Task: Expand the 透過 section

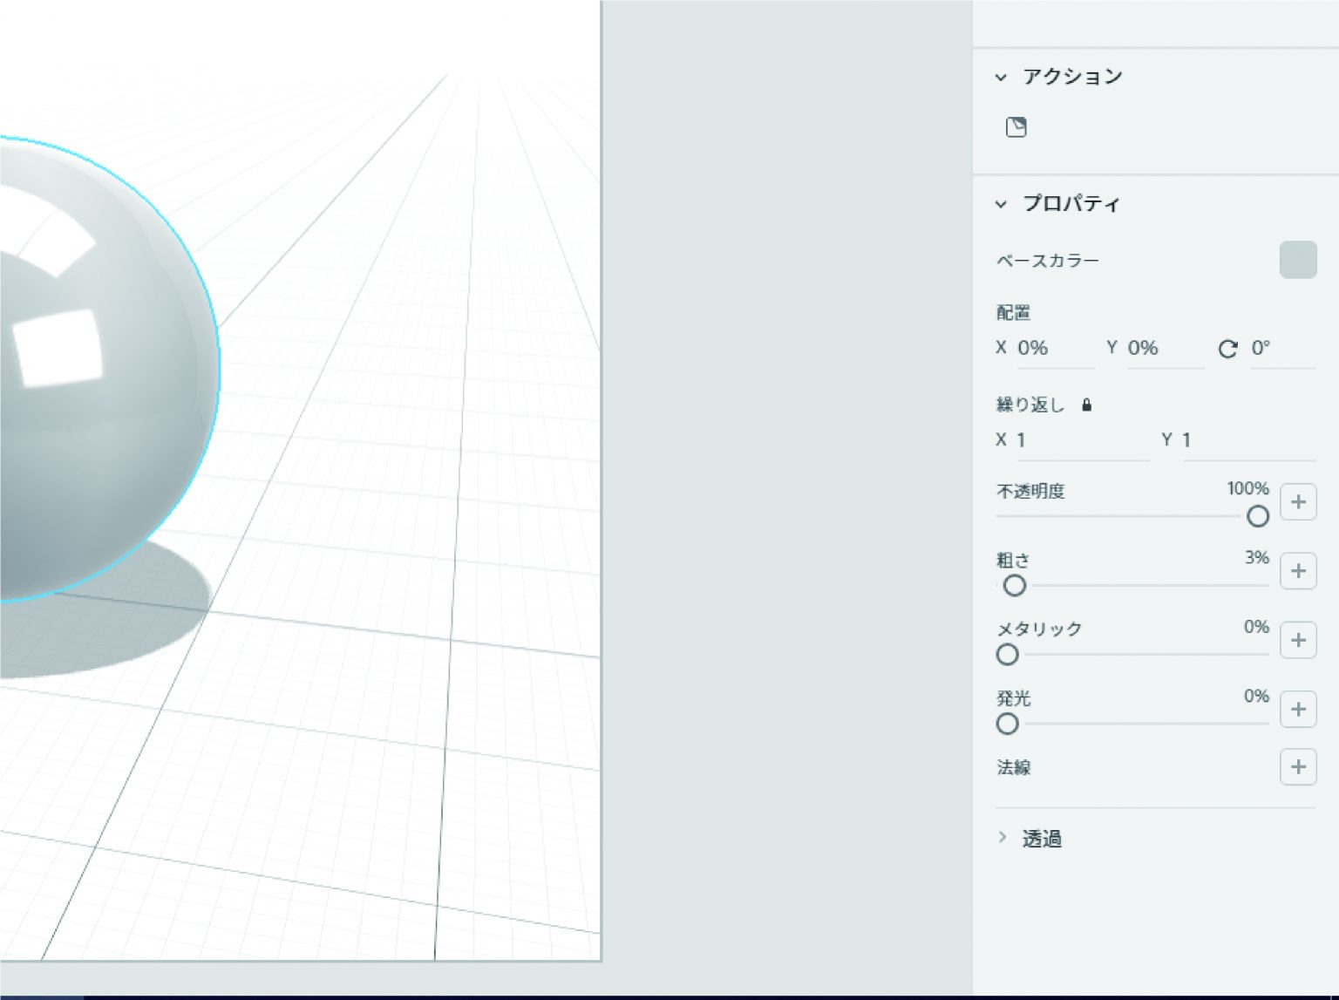Action: (x=1004, y=838)
